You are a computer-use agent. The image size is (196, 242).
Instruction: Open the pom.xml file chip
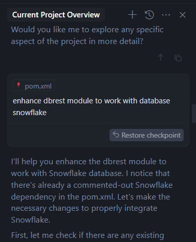click(x=34, y=85)
